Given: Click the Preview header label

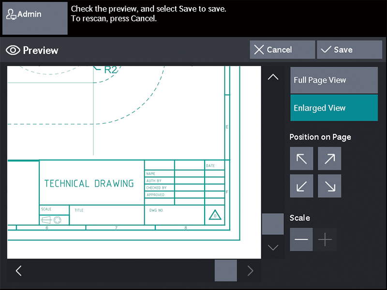Looking at the screenshot, I should coord(40,50).
